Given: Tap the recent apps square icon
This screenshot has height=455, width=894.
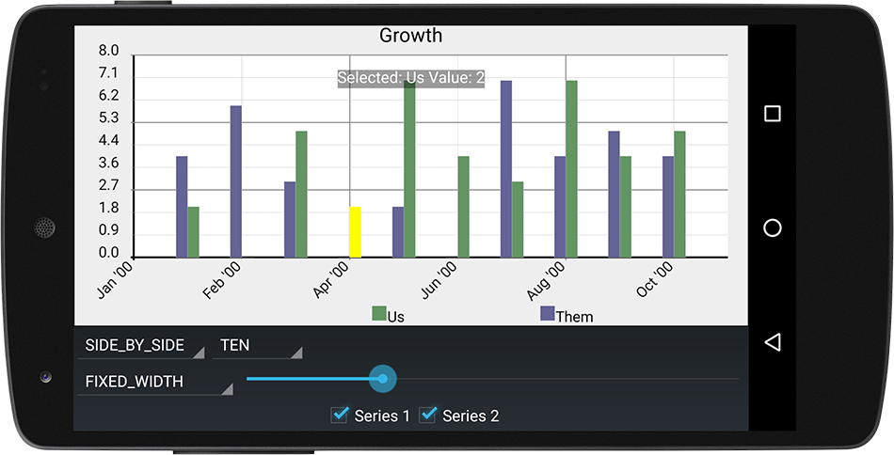Looking at the screenshot, I should 772,114.
